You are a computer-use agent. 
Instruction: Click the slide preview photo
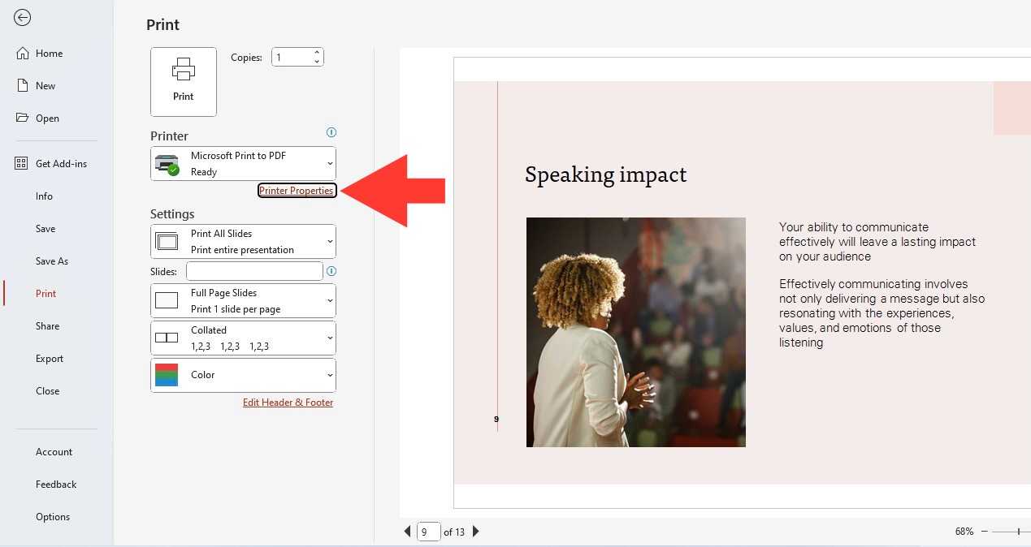pyautogui.click(x=636, y=332)
